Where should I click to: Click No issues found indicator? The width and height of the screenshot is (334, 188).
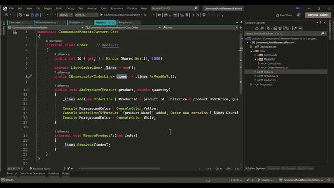pyautogui.click(x=40, y=168)
